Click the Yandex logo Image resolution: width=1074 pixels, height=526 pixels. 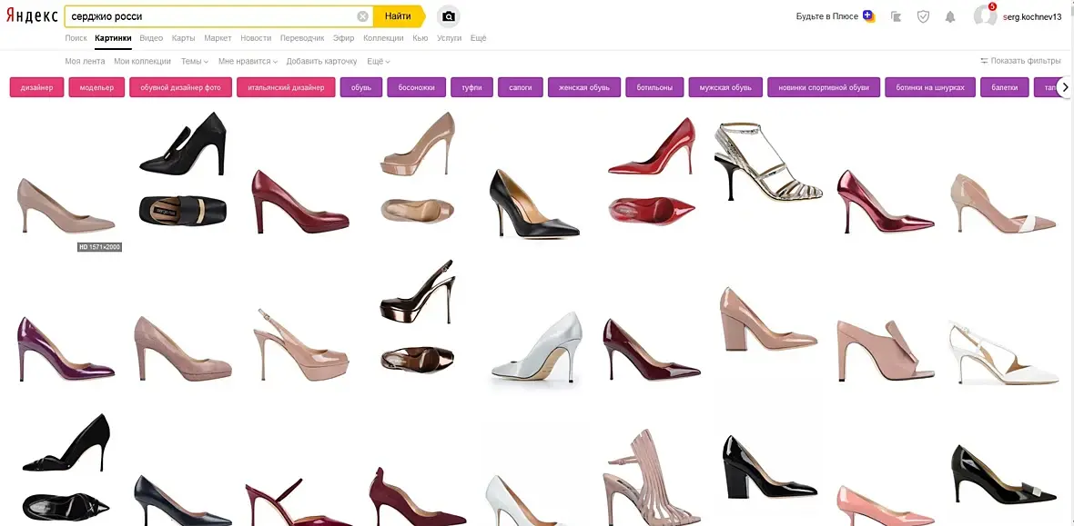point(32,16)
